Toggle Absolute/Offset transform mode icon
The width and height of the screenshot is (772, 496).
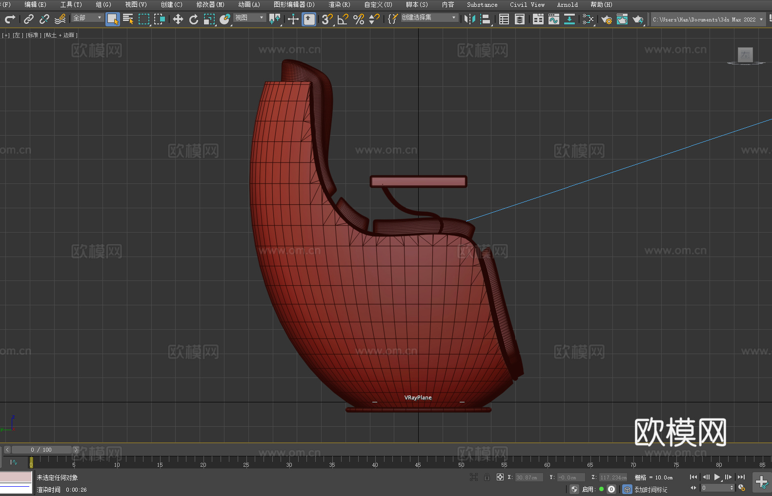[x=500, y=477]
